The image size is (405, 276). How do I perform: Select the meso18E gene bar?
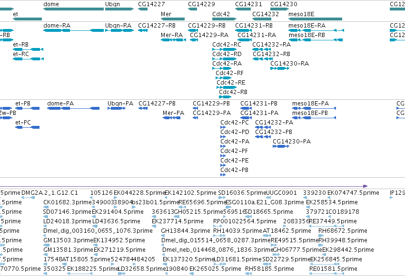click(x=315, y=19)
